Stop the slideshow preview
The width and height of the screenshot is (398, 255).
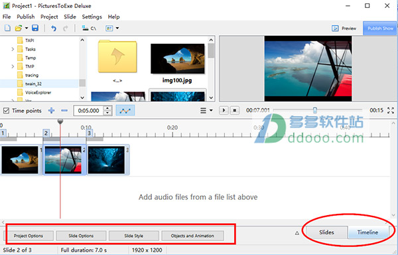tap(235, 110)
